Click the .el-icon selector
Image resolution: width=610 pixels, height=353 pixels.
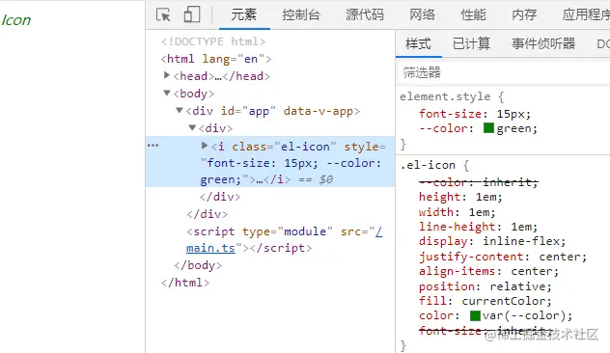pyautogui.click(x=428, y=165)
